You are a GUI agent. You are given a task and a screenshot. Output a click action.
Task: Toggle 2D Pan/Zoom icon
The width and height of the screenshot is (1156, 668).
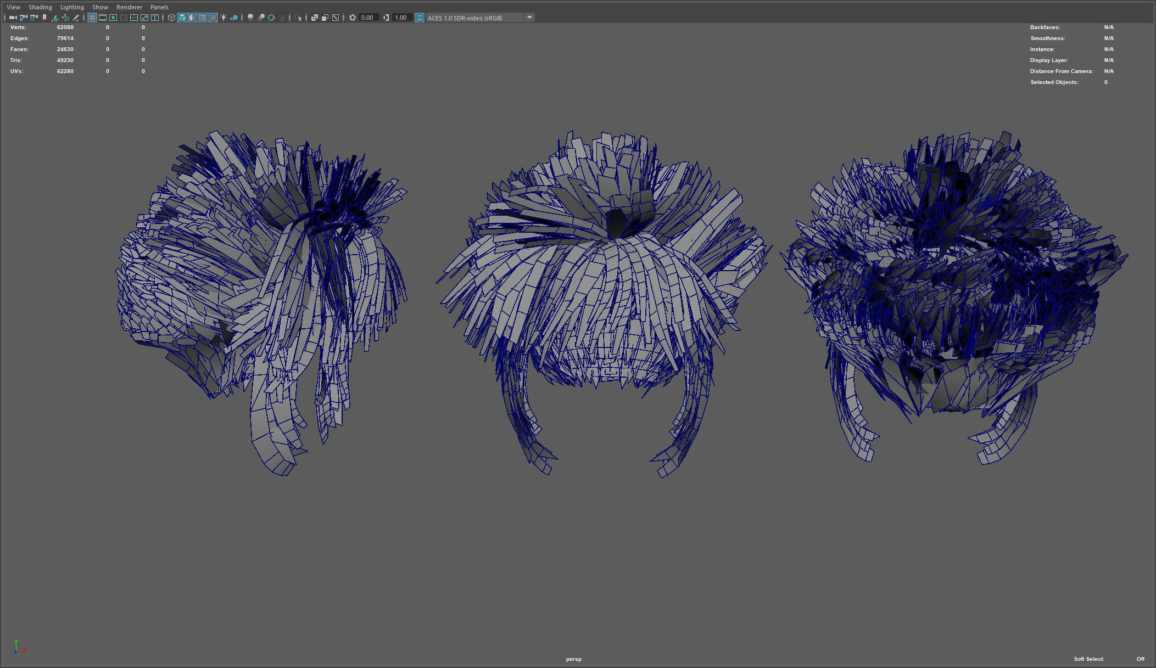(x=65, y=18)
